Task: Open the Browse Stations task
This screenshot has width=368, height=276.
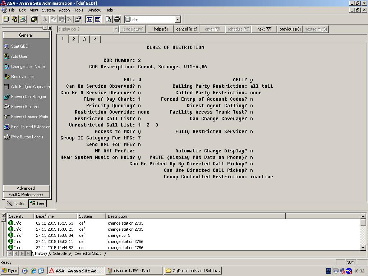Action: coord(25,106)
